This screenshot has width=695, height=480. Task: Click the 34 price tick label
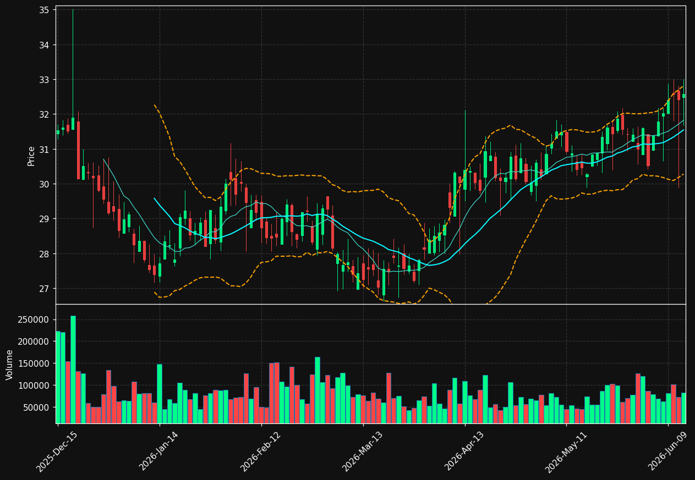coord(44,45)
